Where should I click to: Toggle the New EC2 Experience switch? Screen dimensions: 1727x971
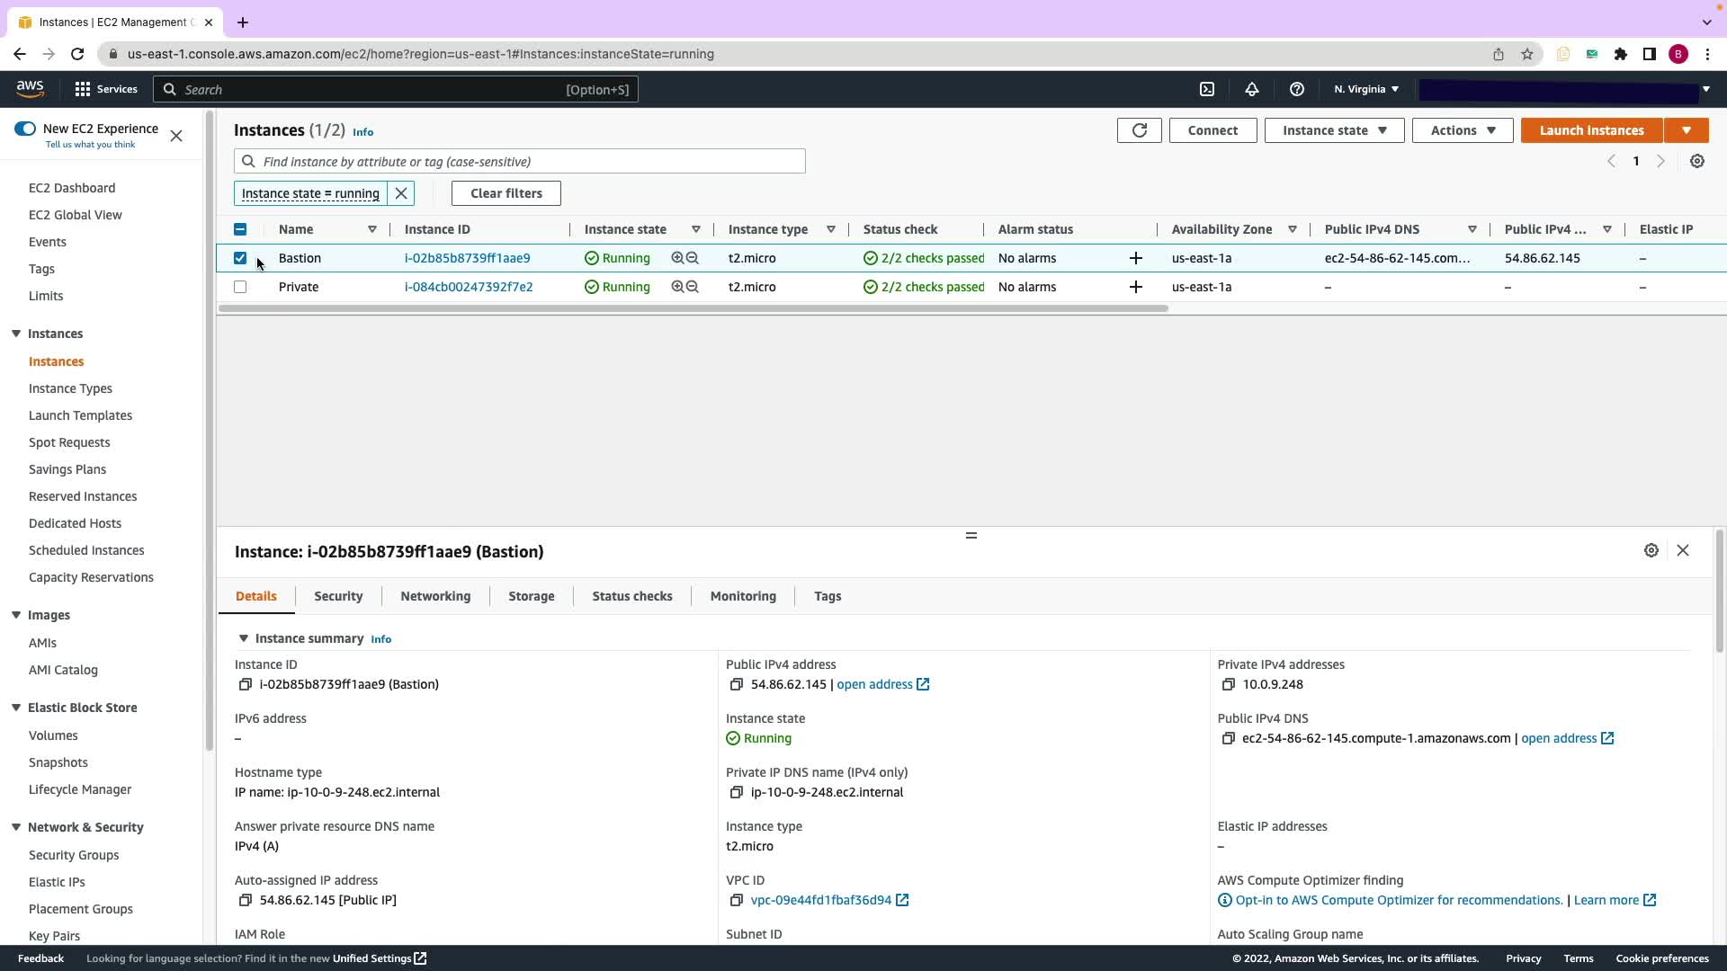tap(25, 129)
